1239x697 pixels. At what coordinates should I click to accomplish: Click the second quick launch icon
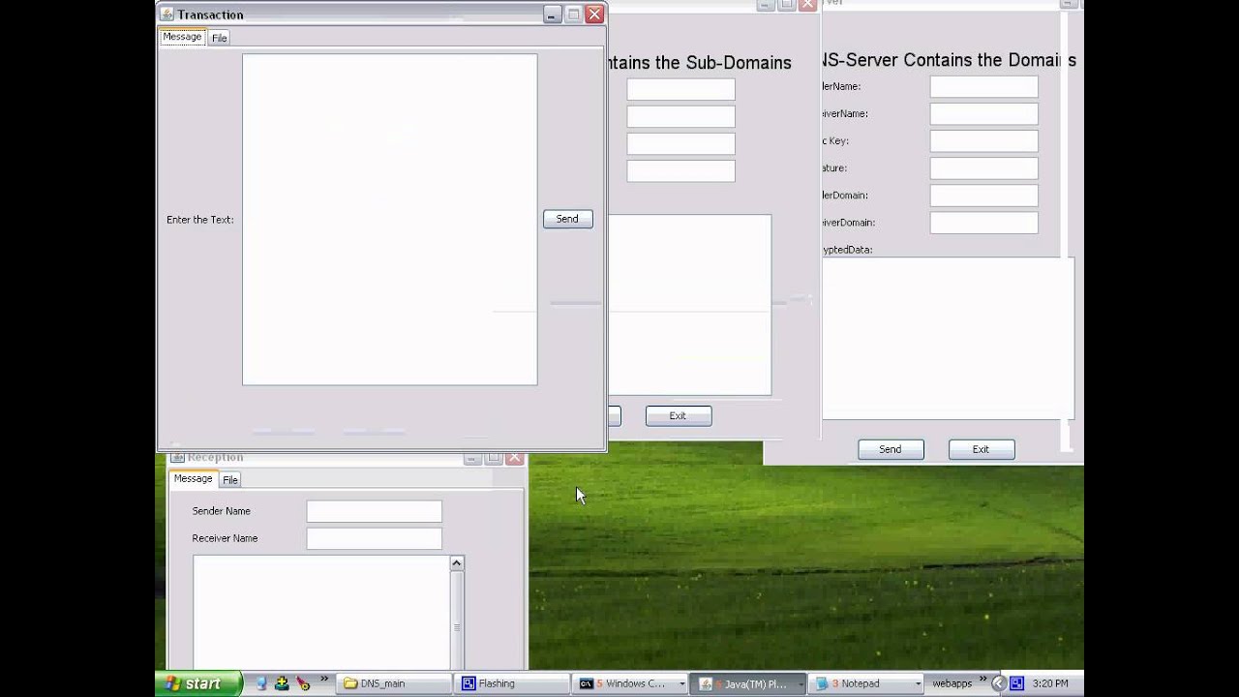pyautogui.click(x=282, y=683)
